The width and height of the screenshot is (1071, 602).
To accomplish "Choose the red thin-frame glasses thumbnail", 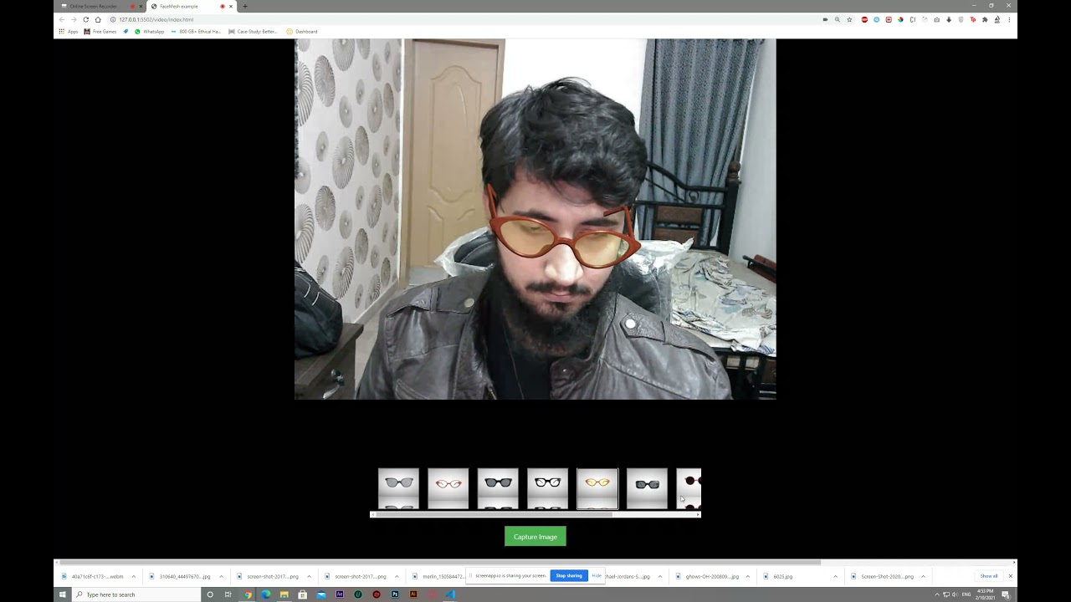I will pos(448,488).
